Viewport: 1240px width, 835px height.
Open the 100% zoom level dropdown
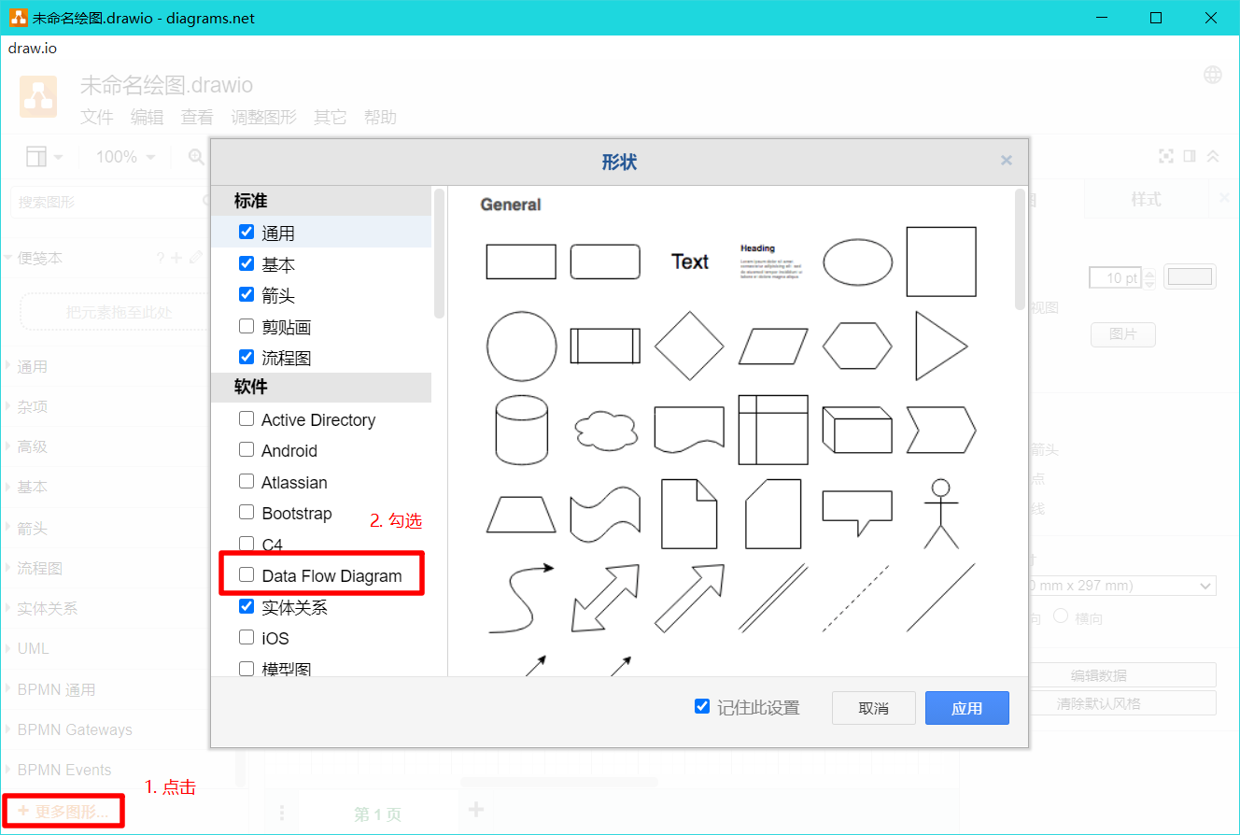point(122,156)
